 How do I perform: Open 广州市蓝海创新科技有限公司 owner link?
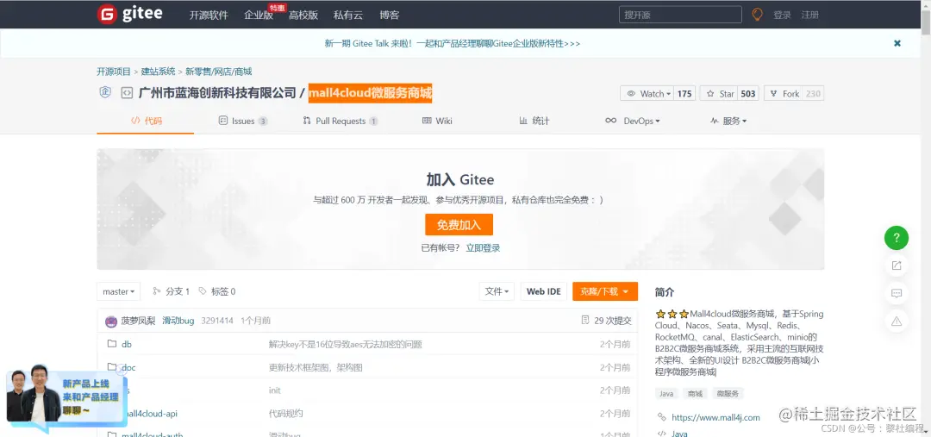point(216,92)
